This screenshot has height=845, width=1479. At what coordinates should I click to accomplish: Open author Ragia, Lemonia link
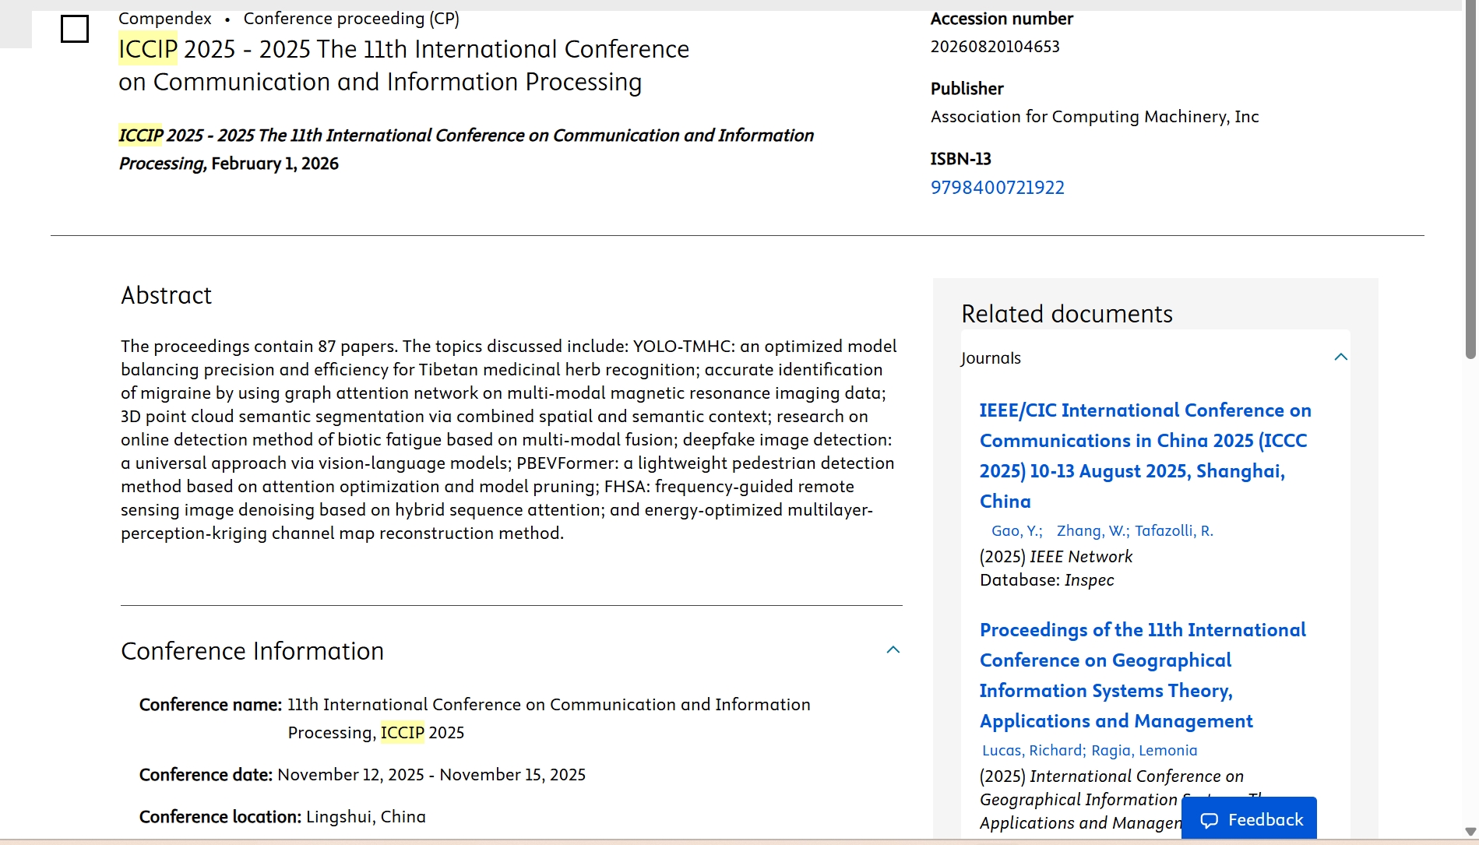(x=1144, y=751)
